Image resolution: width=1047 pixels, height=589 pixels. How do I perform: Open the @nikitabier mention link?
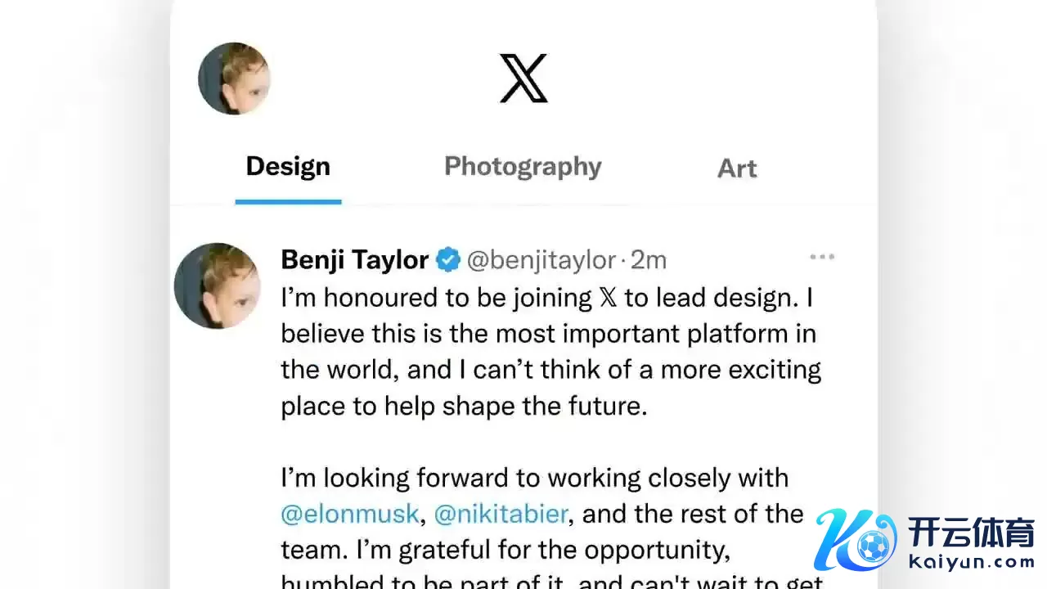pos(501,515)
